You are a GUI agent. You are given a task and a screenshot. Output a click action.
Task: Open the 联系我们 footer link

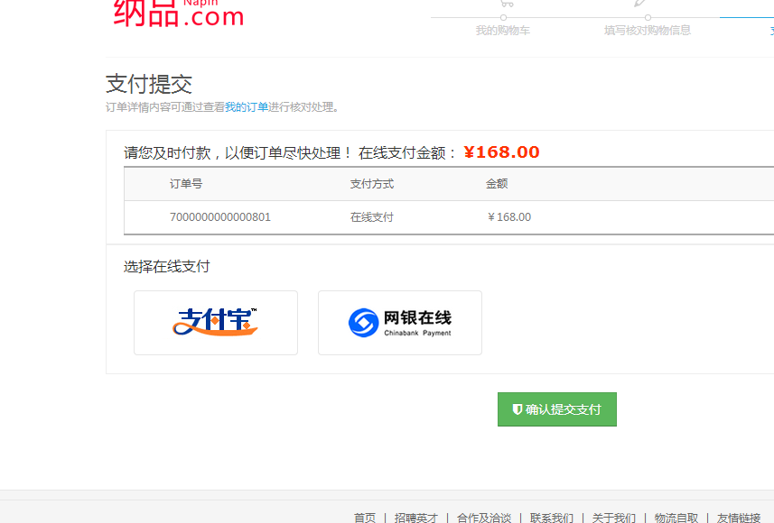tap(552, 518)
